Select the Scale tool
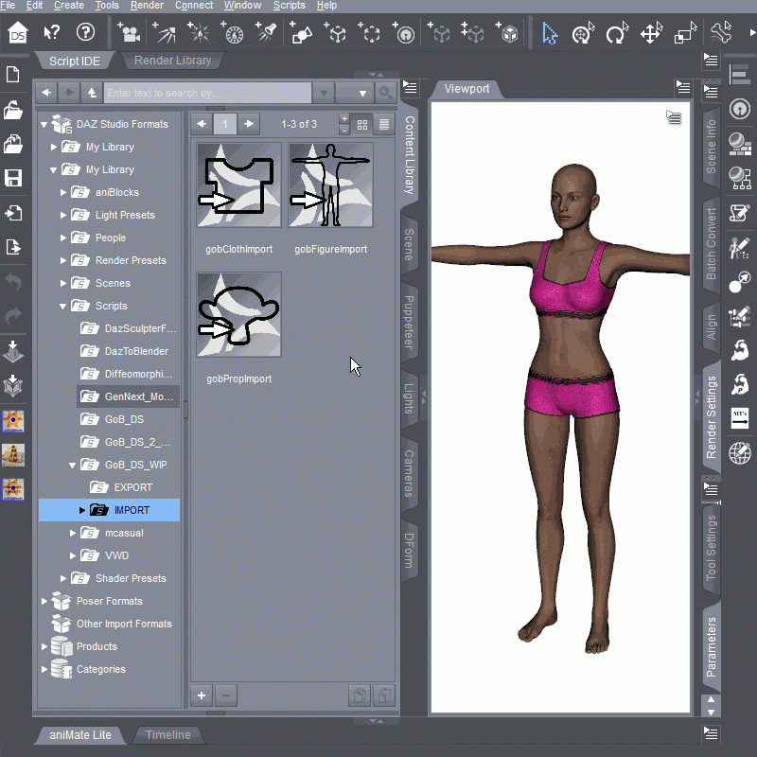The width and height of the screenshot is (757, 757). point(685,34)
